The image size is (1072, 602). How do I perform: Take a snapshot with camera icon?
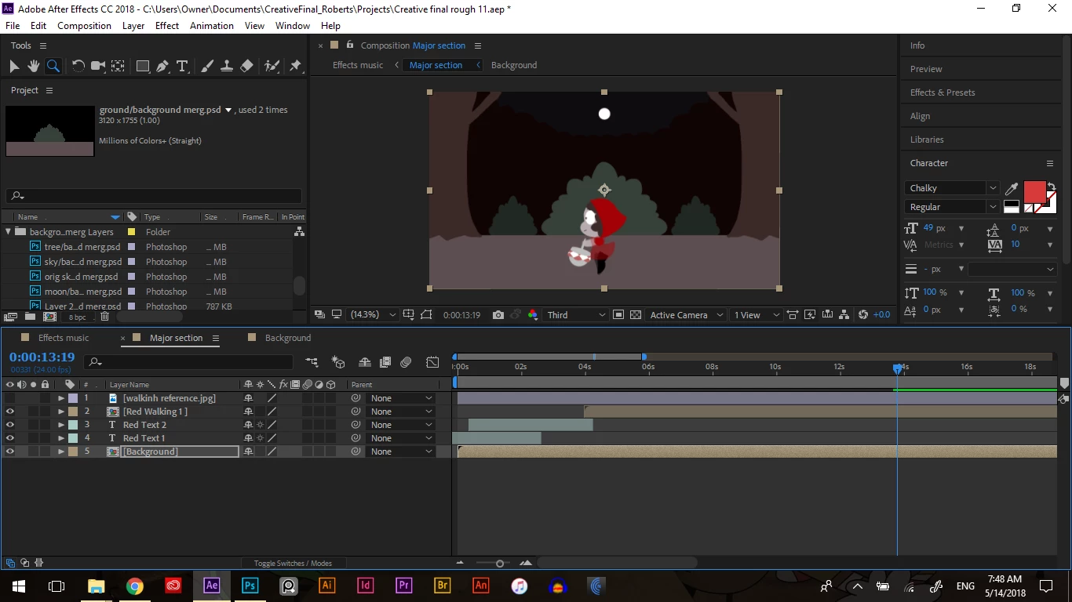[x=498, y=315]
